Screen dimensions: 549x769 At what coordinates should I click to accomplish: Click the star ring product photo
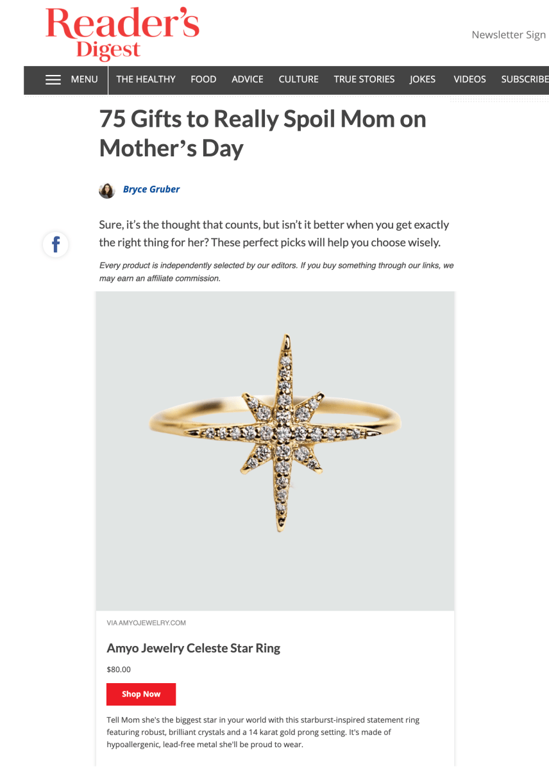click(x=274, y=450)
